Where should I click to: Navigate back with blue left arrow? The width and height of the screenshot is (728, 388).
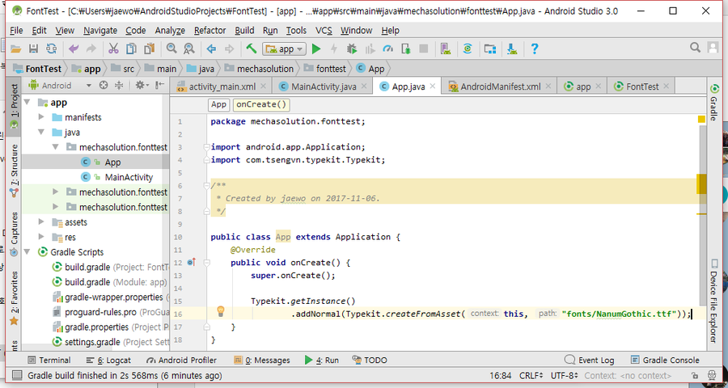(212, 48)
